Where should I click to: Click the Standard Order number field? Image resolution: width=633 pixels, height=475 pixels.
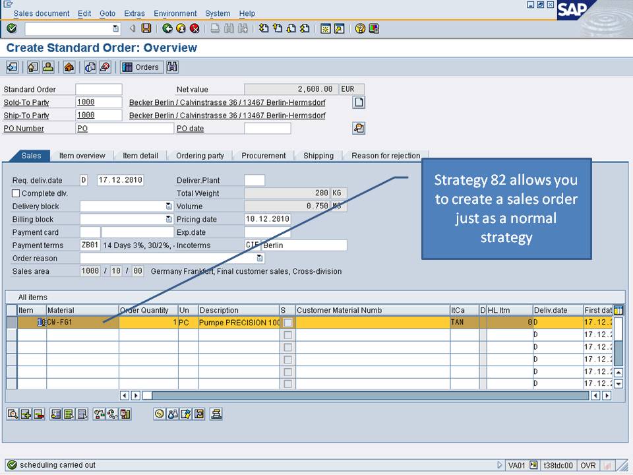click(x=98, y=89)
